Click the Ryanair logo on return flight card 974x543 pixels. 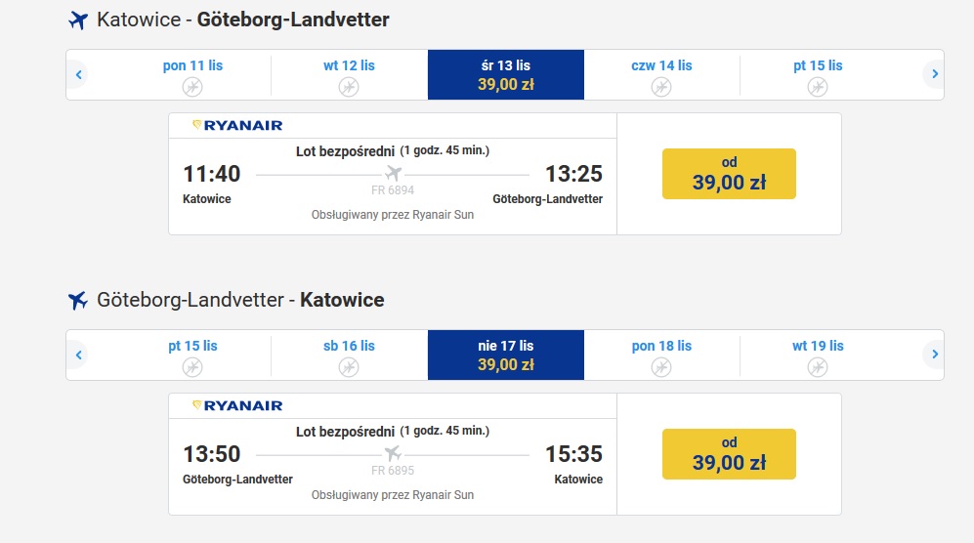coord(237,405)
